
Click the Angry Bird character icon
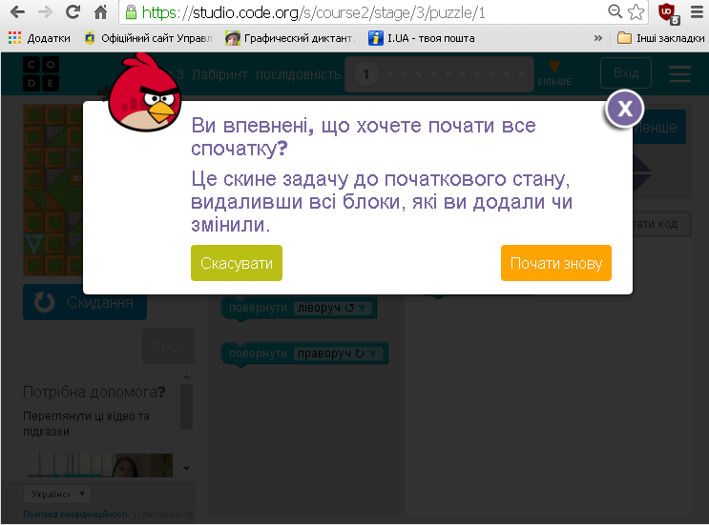pos(144,93)
